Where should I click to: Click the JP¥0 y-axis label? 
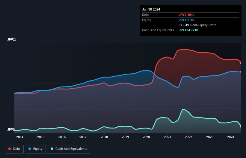coord(11,130)
